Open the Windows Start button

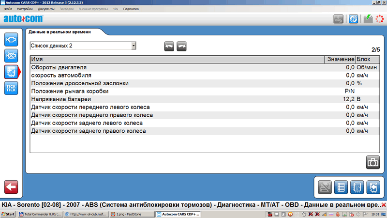8,214
